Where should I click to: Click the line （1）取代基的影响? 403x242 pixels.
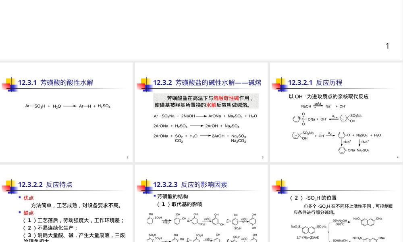[x=179, y=204]
